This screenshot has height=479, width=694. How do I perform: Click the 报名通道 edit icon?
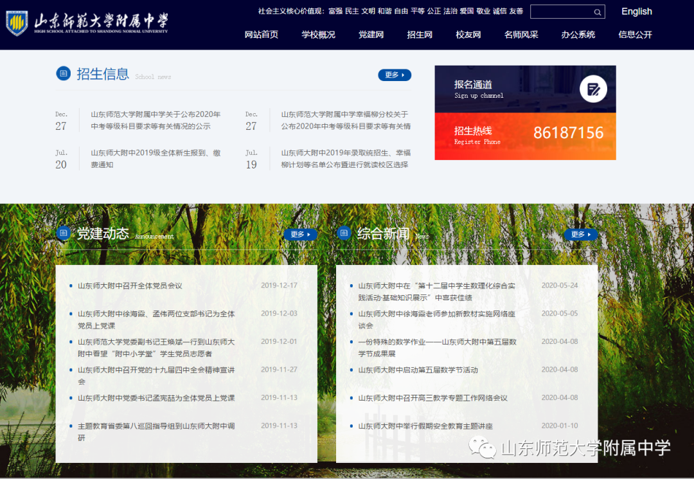pos(593,89)
